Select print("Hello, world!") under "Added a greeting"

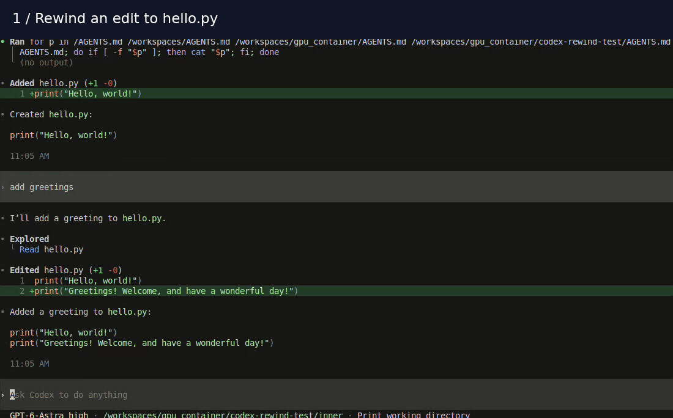(64, 332)
